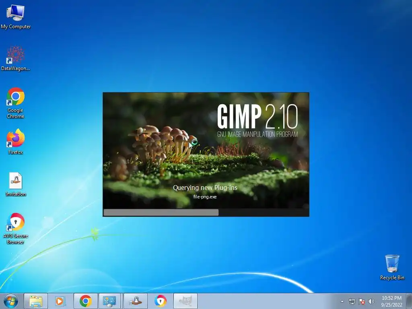
Task: Open My Computer desktop icon
Action: point(16,16)
